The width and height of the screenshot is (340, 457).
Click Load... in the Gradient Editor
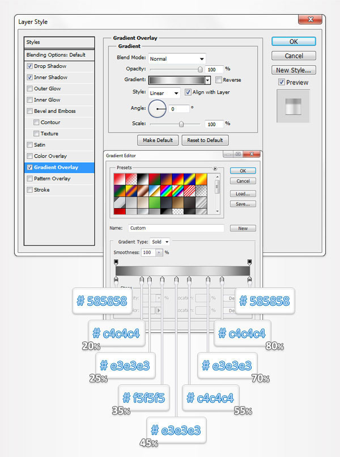(243, 194)
